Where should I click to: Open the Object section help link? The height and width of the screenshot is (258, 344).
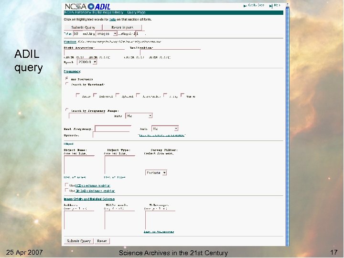point(68,144)
